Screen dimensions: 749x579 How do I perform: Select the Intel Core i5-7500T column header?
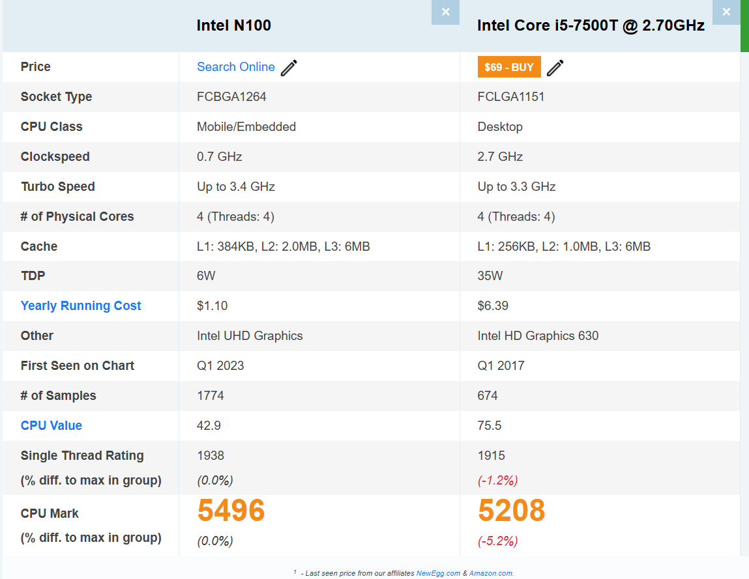coord(591,25)
